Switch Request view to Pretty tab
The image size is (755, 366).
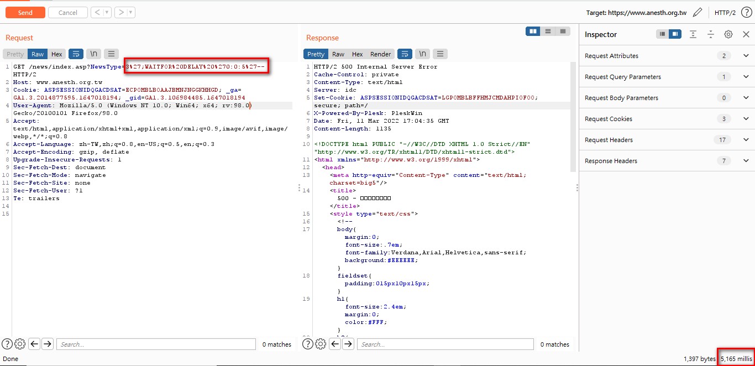pyautogui.click(x=15, y=54)
